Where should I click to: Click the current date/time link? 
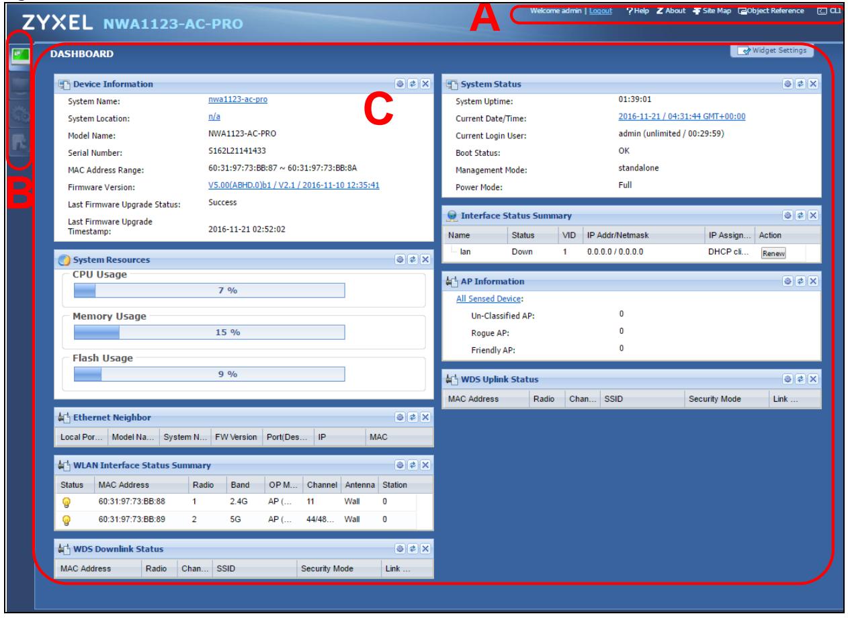tap(681, 116)
